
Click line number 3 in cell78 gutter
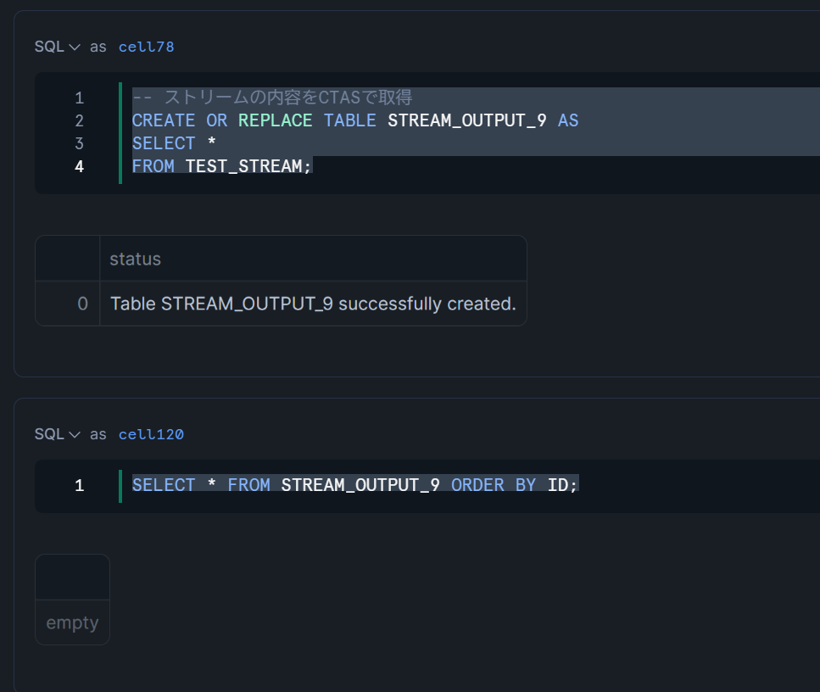(x=79, y=143)
